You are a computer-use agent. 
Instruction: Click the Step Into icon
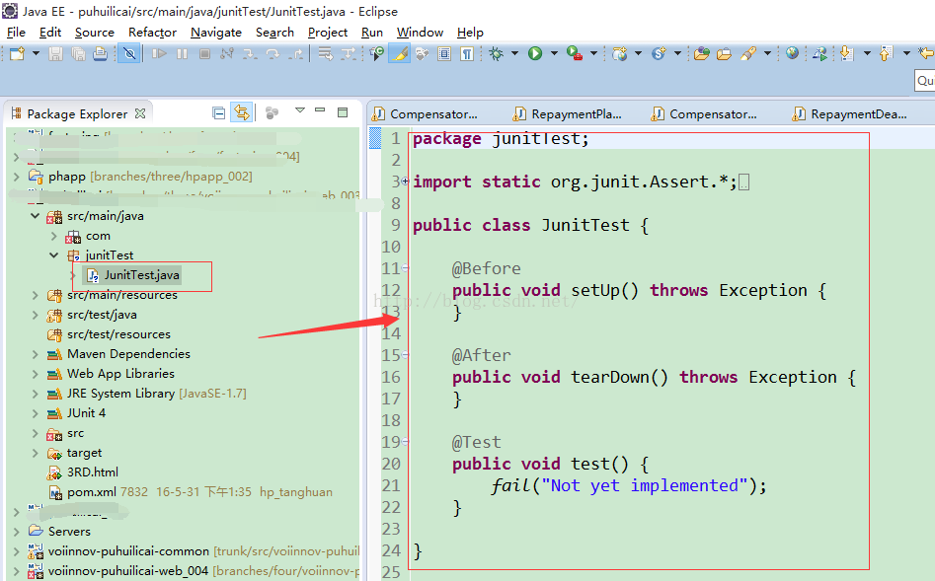point(249,53)
